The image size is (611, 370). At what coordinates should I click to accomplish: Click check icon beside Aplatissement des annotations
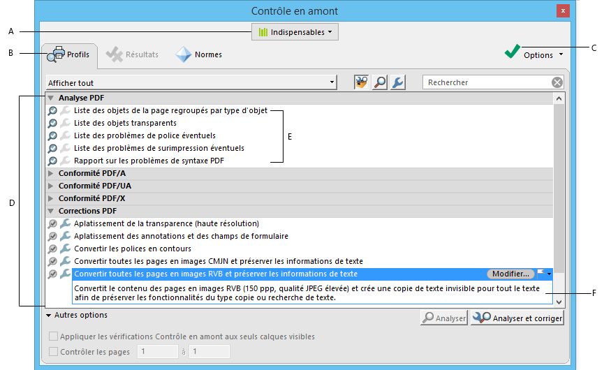(x=52, y=237)
